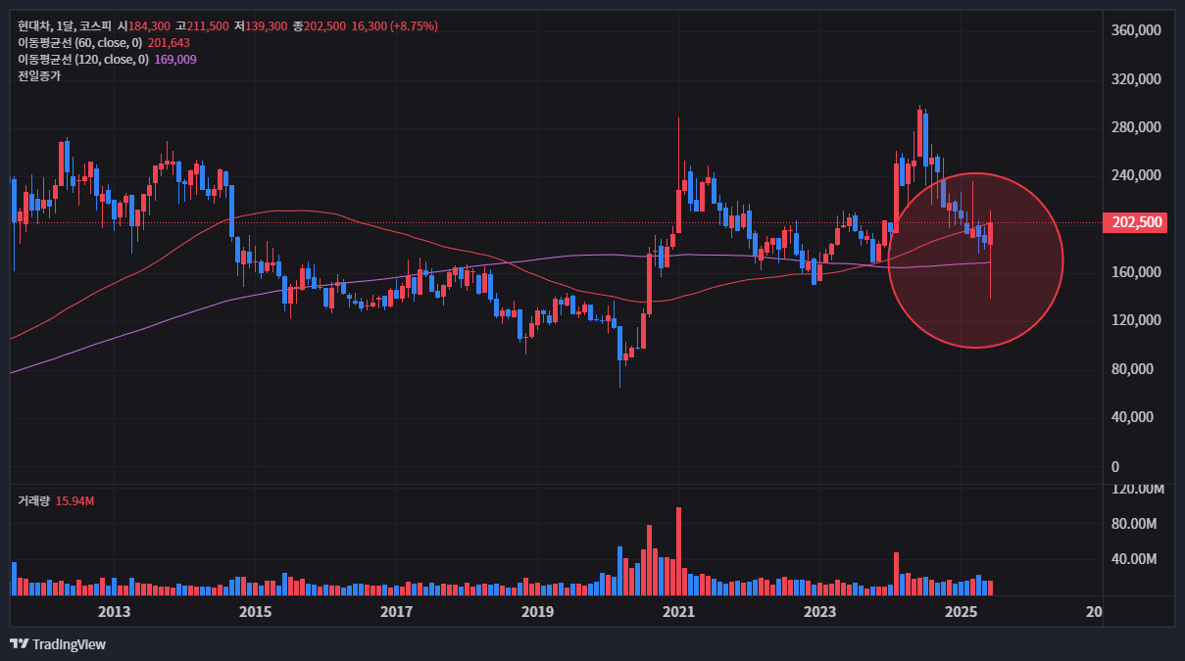Click the 80.00M volume axis label
Image resolution: width=1185 pixels, height=661 pixels.
(1135, 523)
